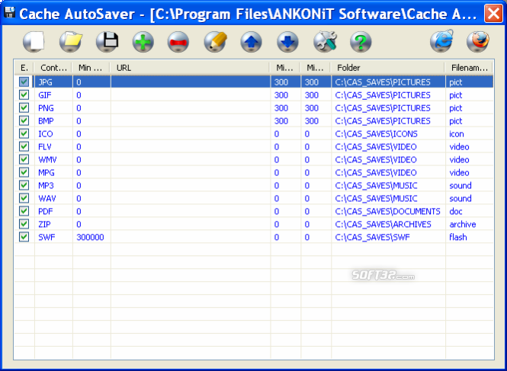Click the C:\CAS_SAVES\DOCUMENTS folder cell
The image size is (507, 371).
[388, 211]
